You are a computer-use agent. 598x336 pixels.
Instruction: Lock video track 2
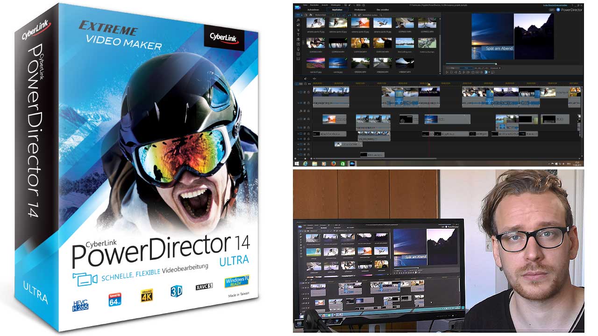point(308,119)
